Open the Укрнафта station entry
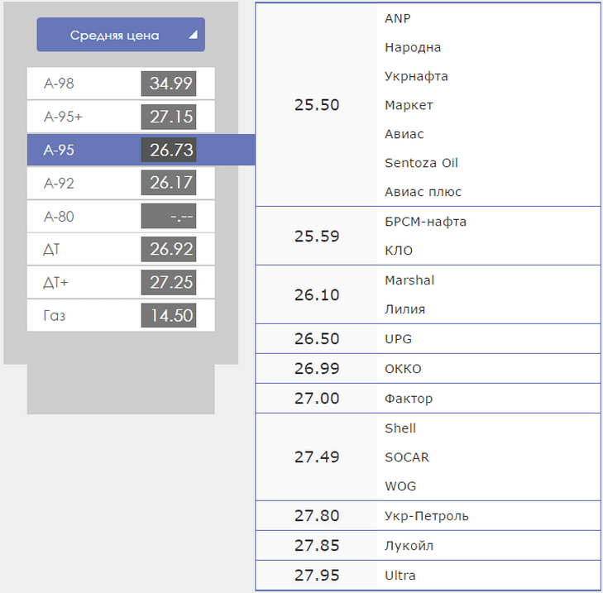The image size is (603, 593). (416, 76)
